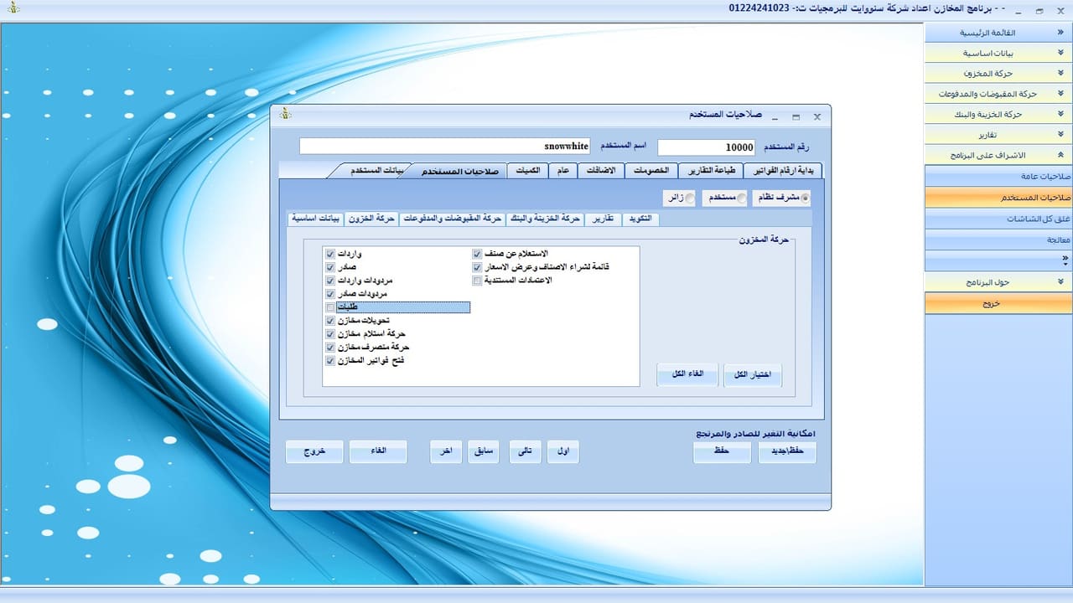Go to previous record with سابق button

click(x=484, y=452)
